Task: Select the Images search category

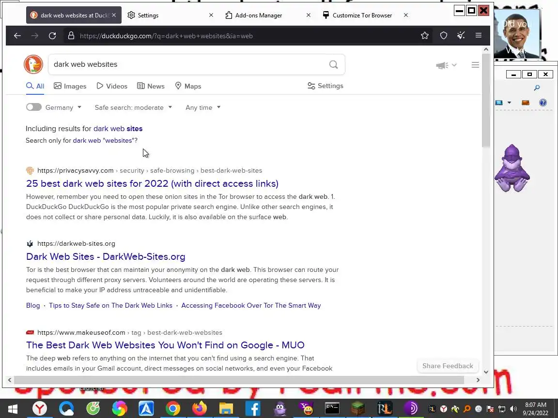Action: pyautogui.click(x=70, y=86)
